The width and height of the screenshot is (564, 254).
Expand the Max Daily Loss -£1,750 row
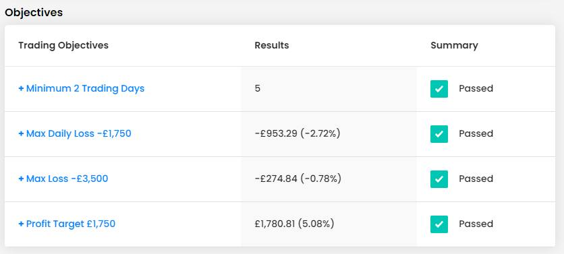(x=75, y=133)
